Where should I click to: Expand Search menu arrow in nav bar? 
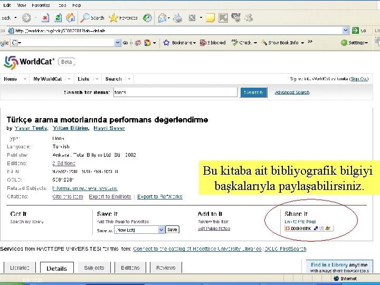point(129,79)
